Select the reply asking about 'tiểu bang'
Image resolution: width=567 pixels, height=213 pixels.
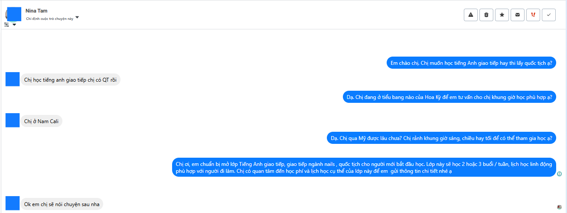point(449,97)
